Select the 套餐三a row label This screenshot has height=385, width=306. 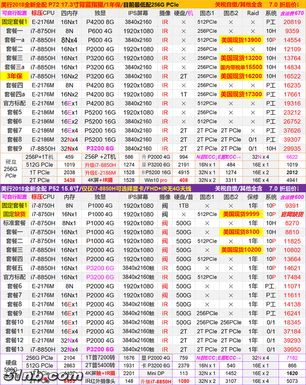point(15,67)
